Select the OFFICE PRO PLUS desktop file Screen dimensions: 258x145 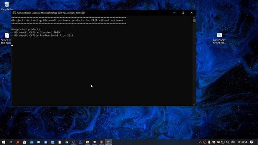[x=6, y=39]
